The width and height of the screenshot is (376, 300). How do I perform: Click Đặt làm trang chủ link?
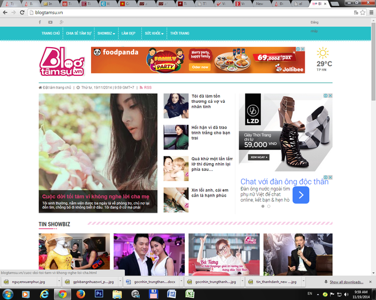coord(57,87)
